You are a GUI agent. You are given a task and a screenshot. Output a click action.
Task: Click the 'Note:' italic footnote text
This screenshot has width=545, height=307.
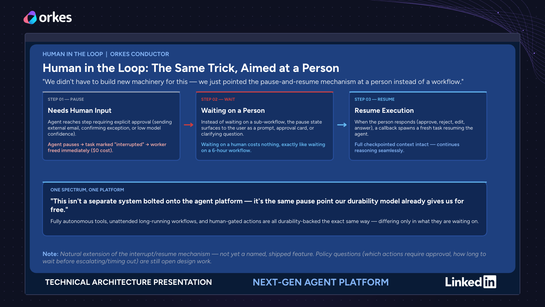click(264, 258)
